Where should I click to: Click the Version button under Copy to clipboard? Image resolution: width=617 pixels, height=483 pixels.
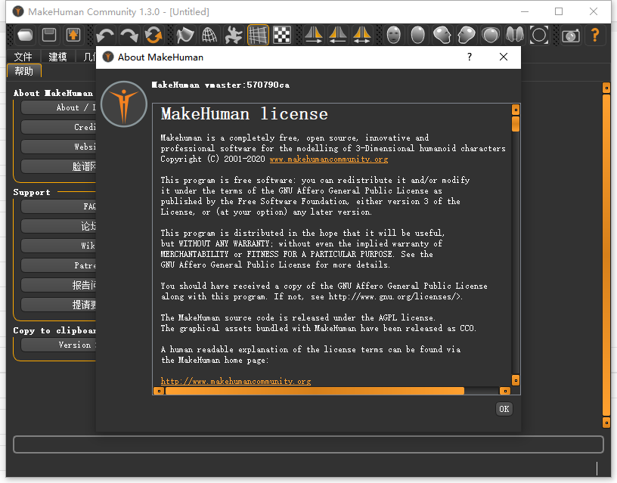coord(58,345)
